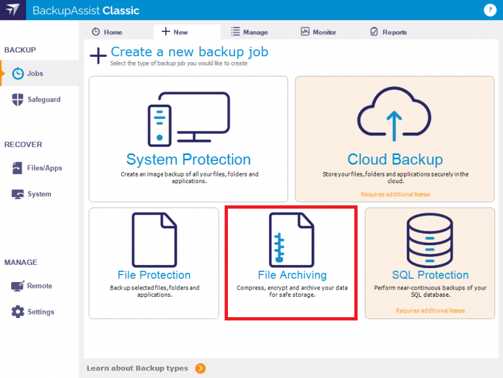Image resolution: width=503 pixels, height=378 pixels.
Task: Choose the Cloud Backup job tile
Action: click(x=395, y=139)
